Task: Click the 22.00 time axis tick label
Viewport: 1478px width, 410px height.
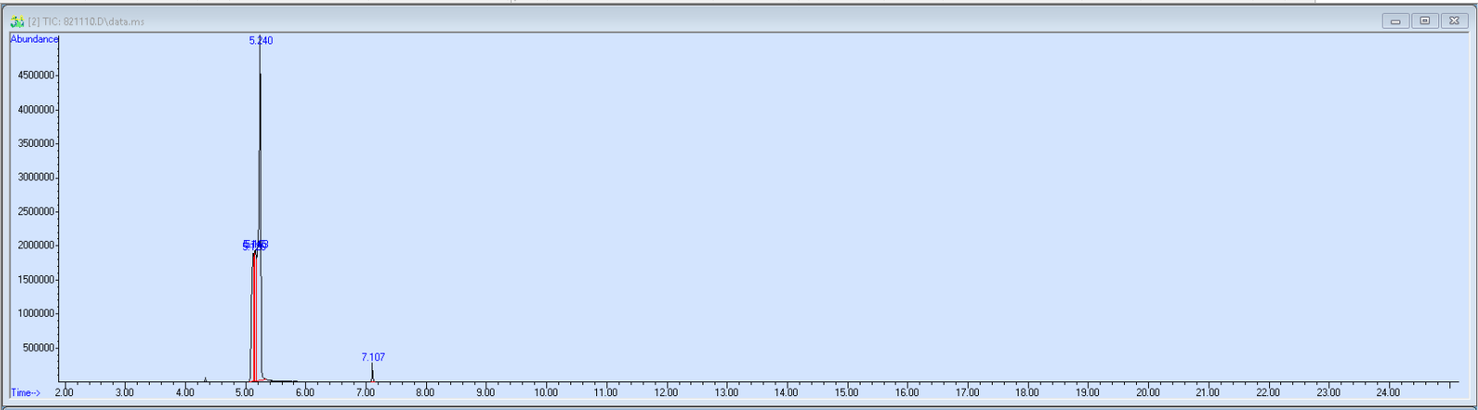Action: coord(1268,392)
